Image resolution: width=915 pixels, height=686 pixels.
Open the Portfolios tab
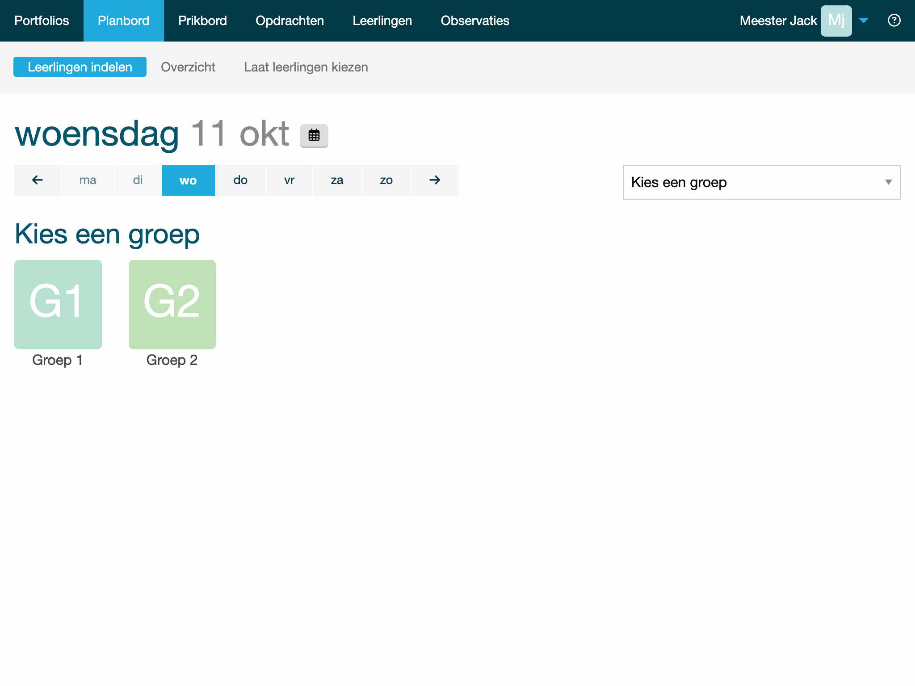pos(42,21)
